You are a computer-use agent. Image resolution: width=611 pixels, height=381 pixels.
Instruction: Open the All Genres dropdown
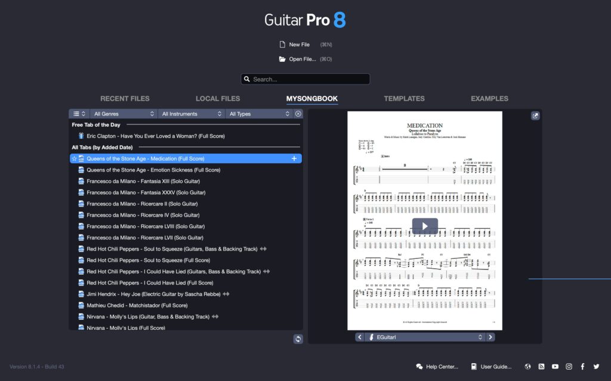pyautogui.click(x=123, y=113)
